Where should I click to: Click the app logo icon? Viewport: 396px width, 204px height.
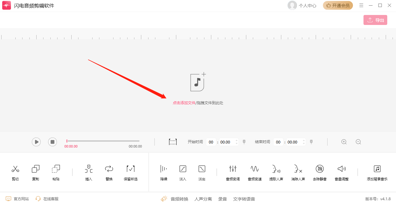coord(7,5)
